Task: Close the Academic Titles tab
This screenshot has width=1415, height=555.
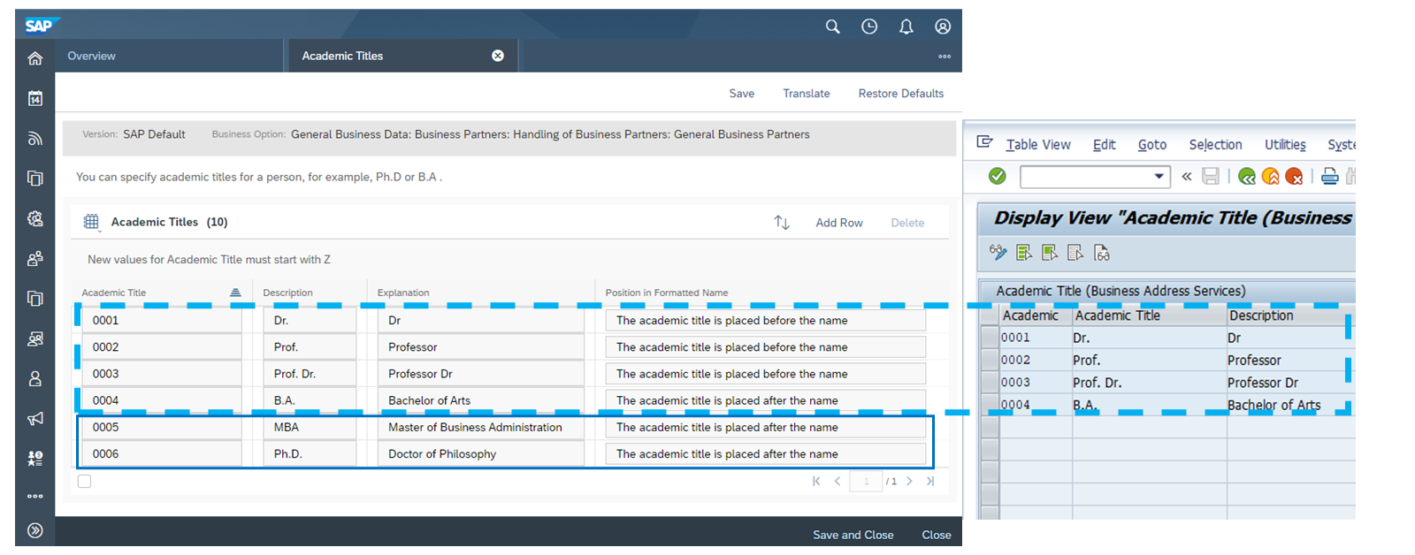Action: pyautogui.click(x=498, y=56)
